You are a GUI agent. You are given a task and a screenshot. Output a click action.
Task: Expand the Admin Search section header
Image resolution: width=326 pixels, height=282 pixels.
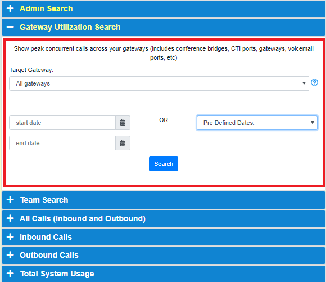click(x=164, y=9)
